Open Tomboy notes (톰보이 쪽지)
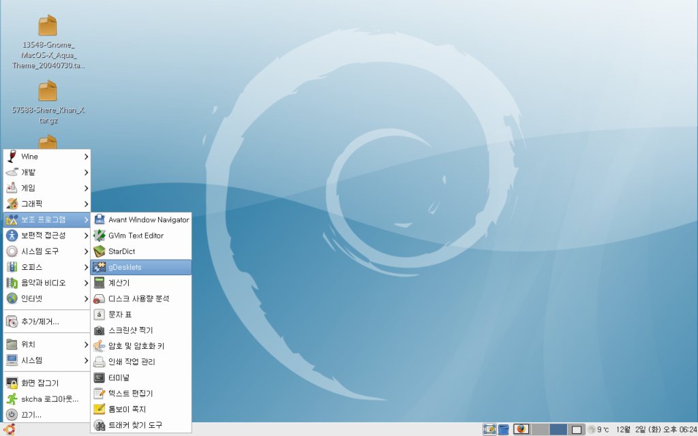Image resolution: width=698 pixels, height=436 pixels. [x=141, y=409]
